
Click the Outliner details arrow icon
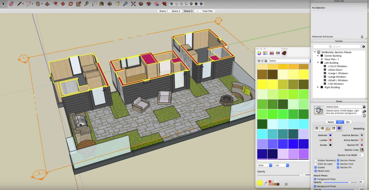click(363, 47)
